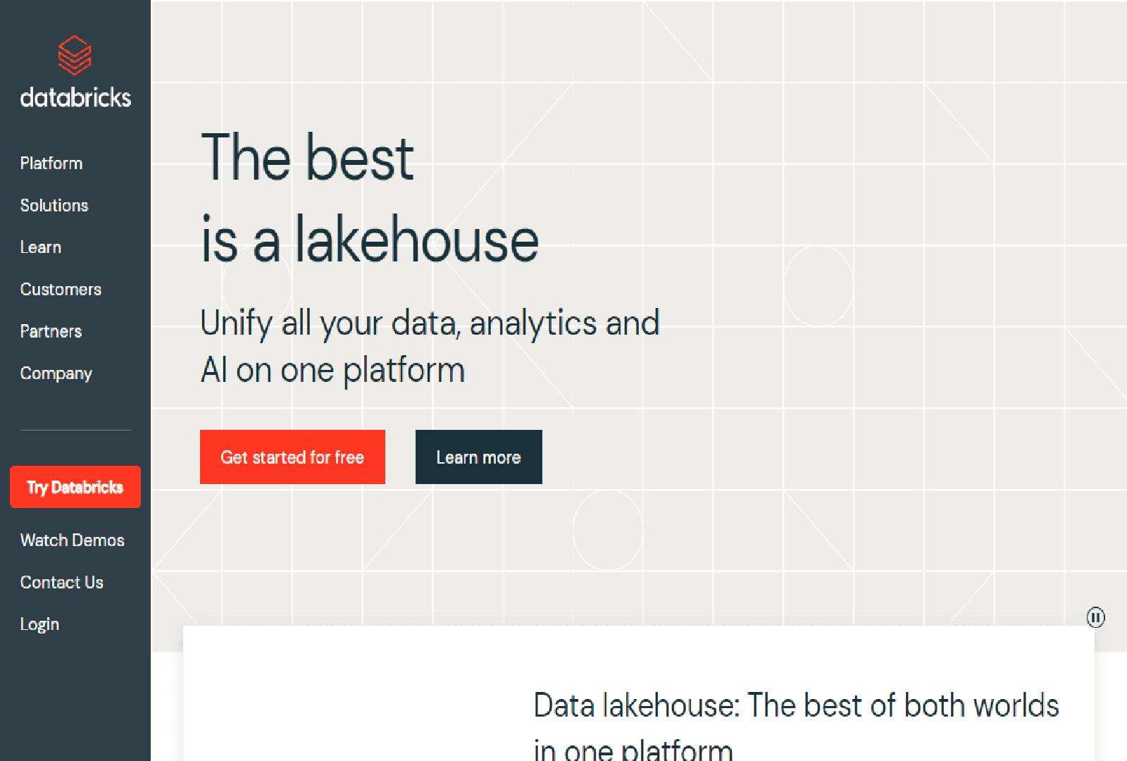Screen dimensions: 1127x761
Task: Click the Try Databricks button
Action: point(75,486)
